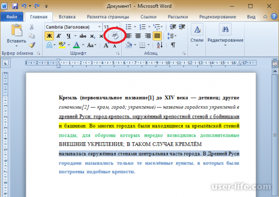Open the Стили gallery button
Screen dimensions: 279x197
(x=197, y=35)
